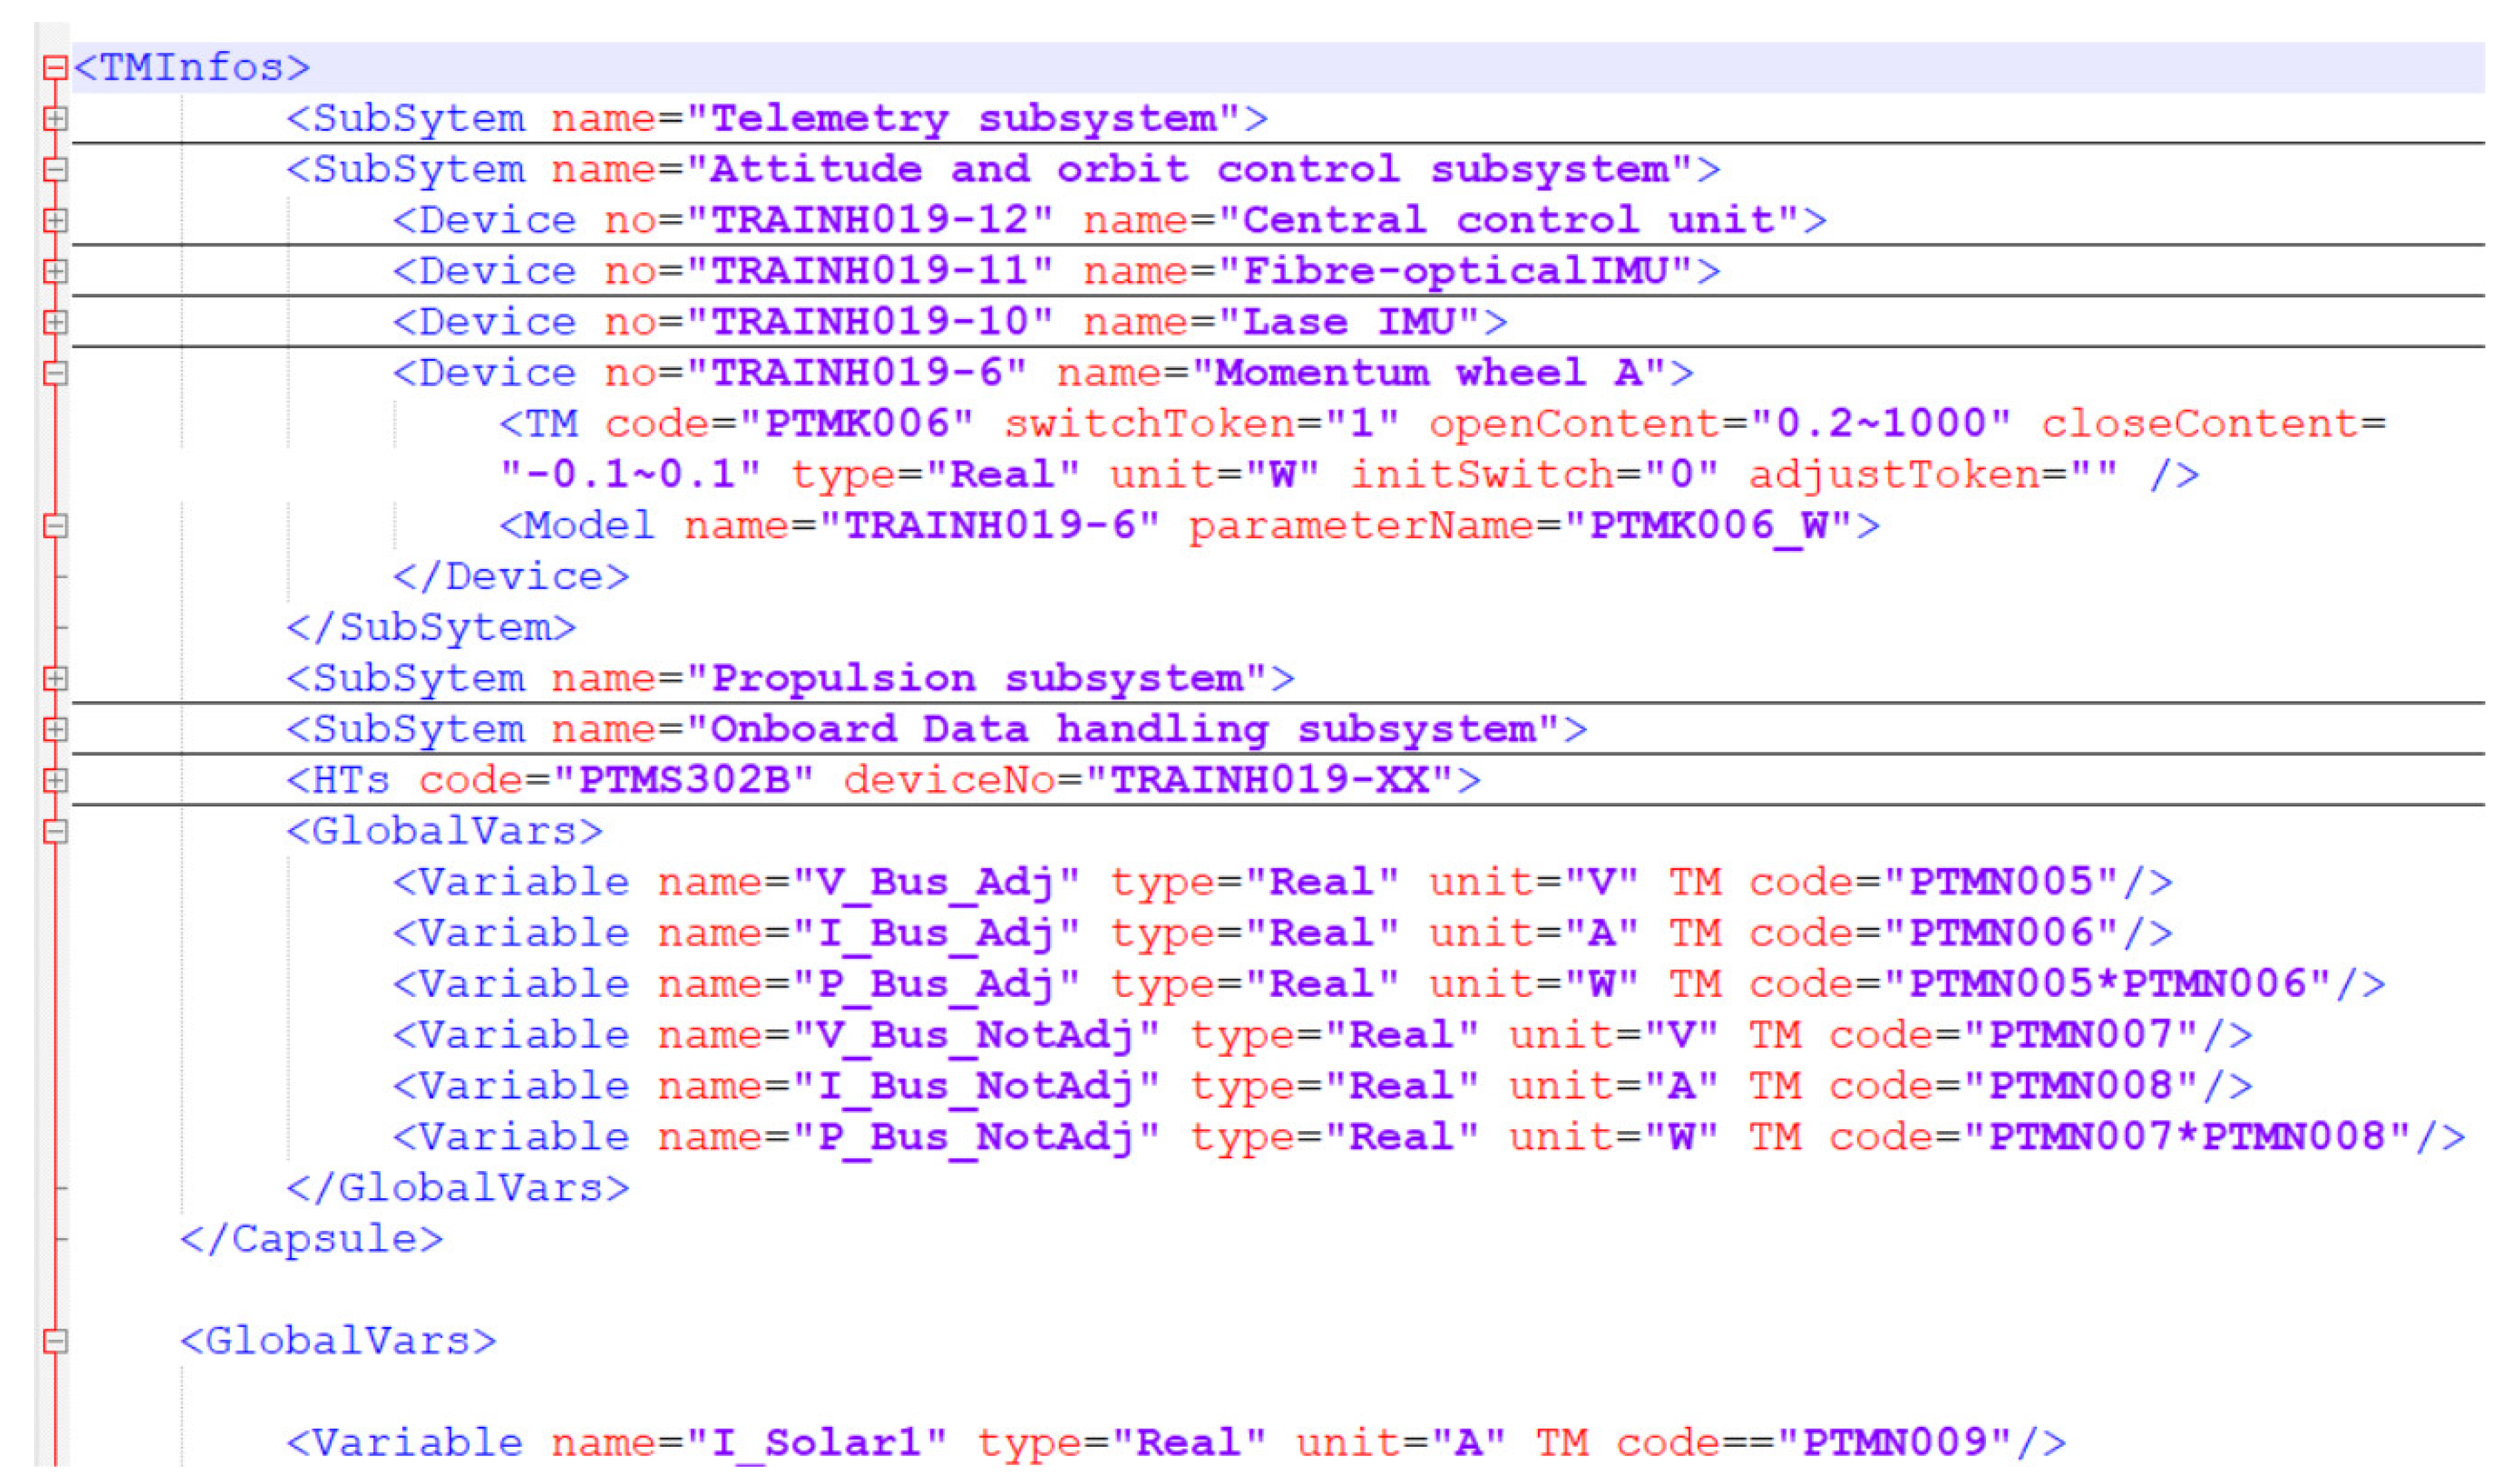Collapse the Attitude and orbit control subsystem

point(55,170)
